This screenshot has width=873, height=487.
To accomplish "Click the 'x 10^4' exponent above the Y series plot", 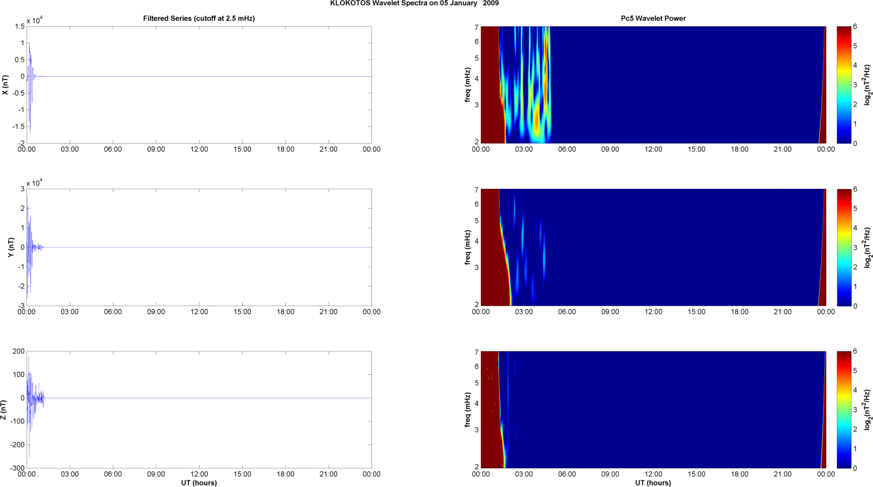I will (x=34, y=183).
